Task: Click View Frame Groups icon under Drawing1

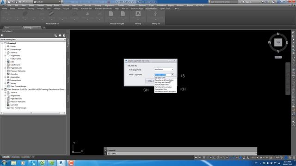Action: click(x=8, y=86)
